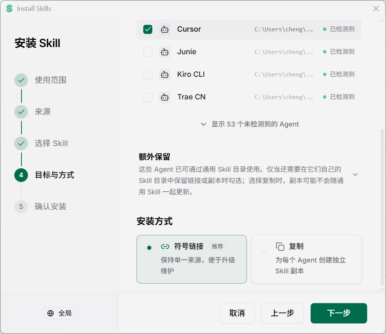Click the 上一步 button
This screenshot has width=386, height=334.
point(282,313)
